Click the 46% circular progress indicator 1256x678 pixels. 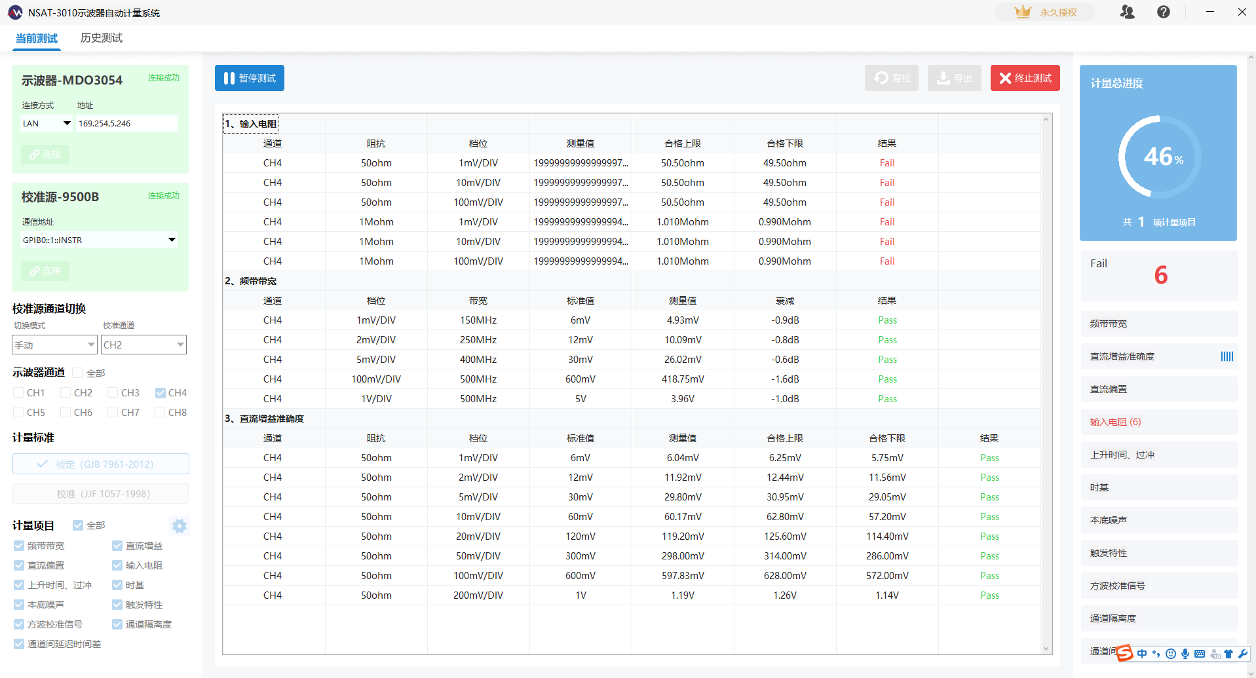pyautogui.click(x=1158, y=157)
